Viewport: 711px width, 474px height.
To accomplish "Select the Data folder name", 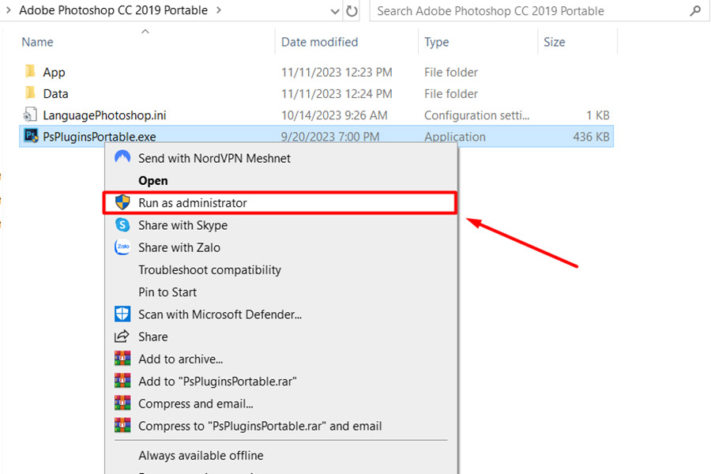I will coord(55,93).
